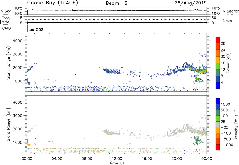This screenshot has width=239, height=165.
Task: Select the "CPID" row label
Action: 7,28
